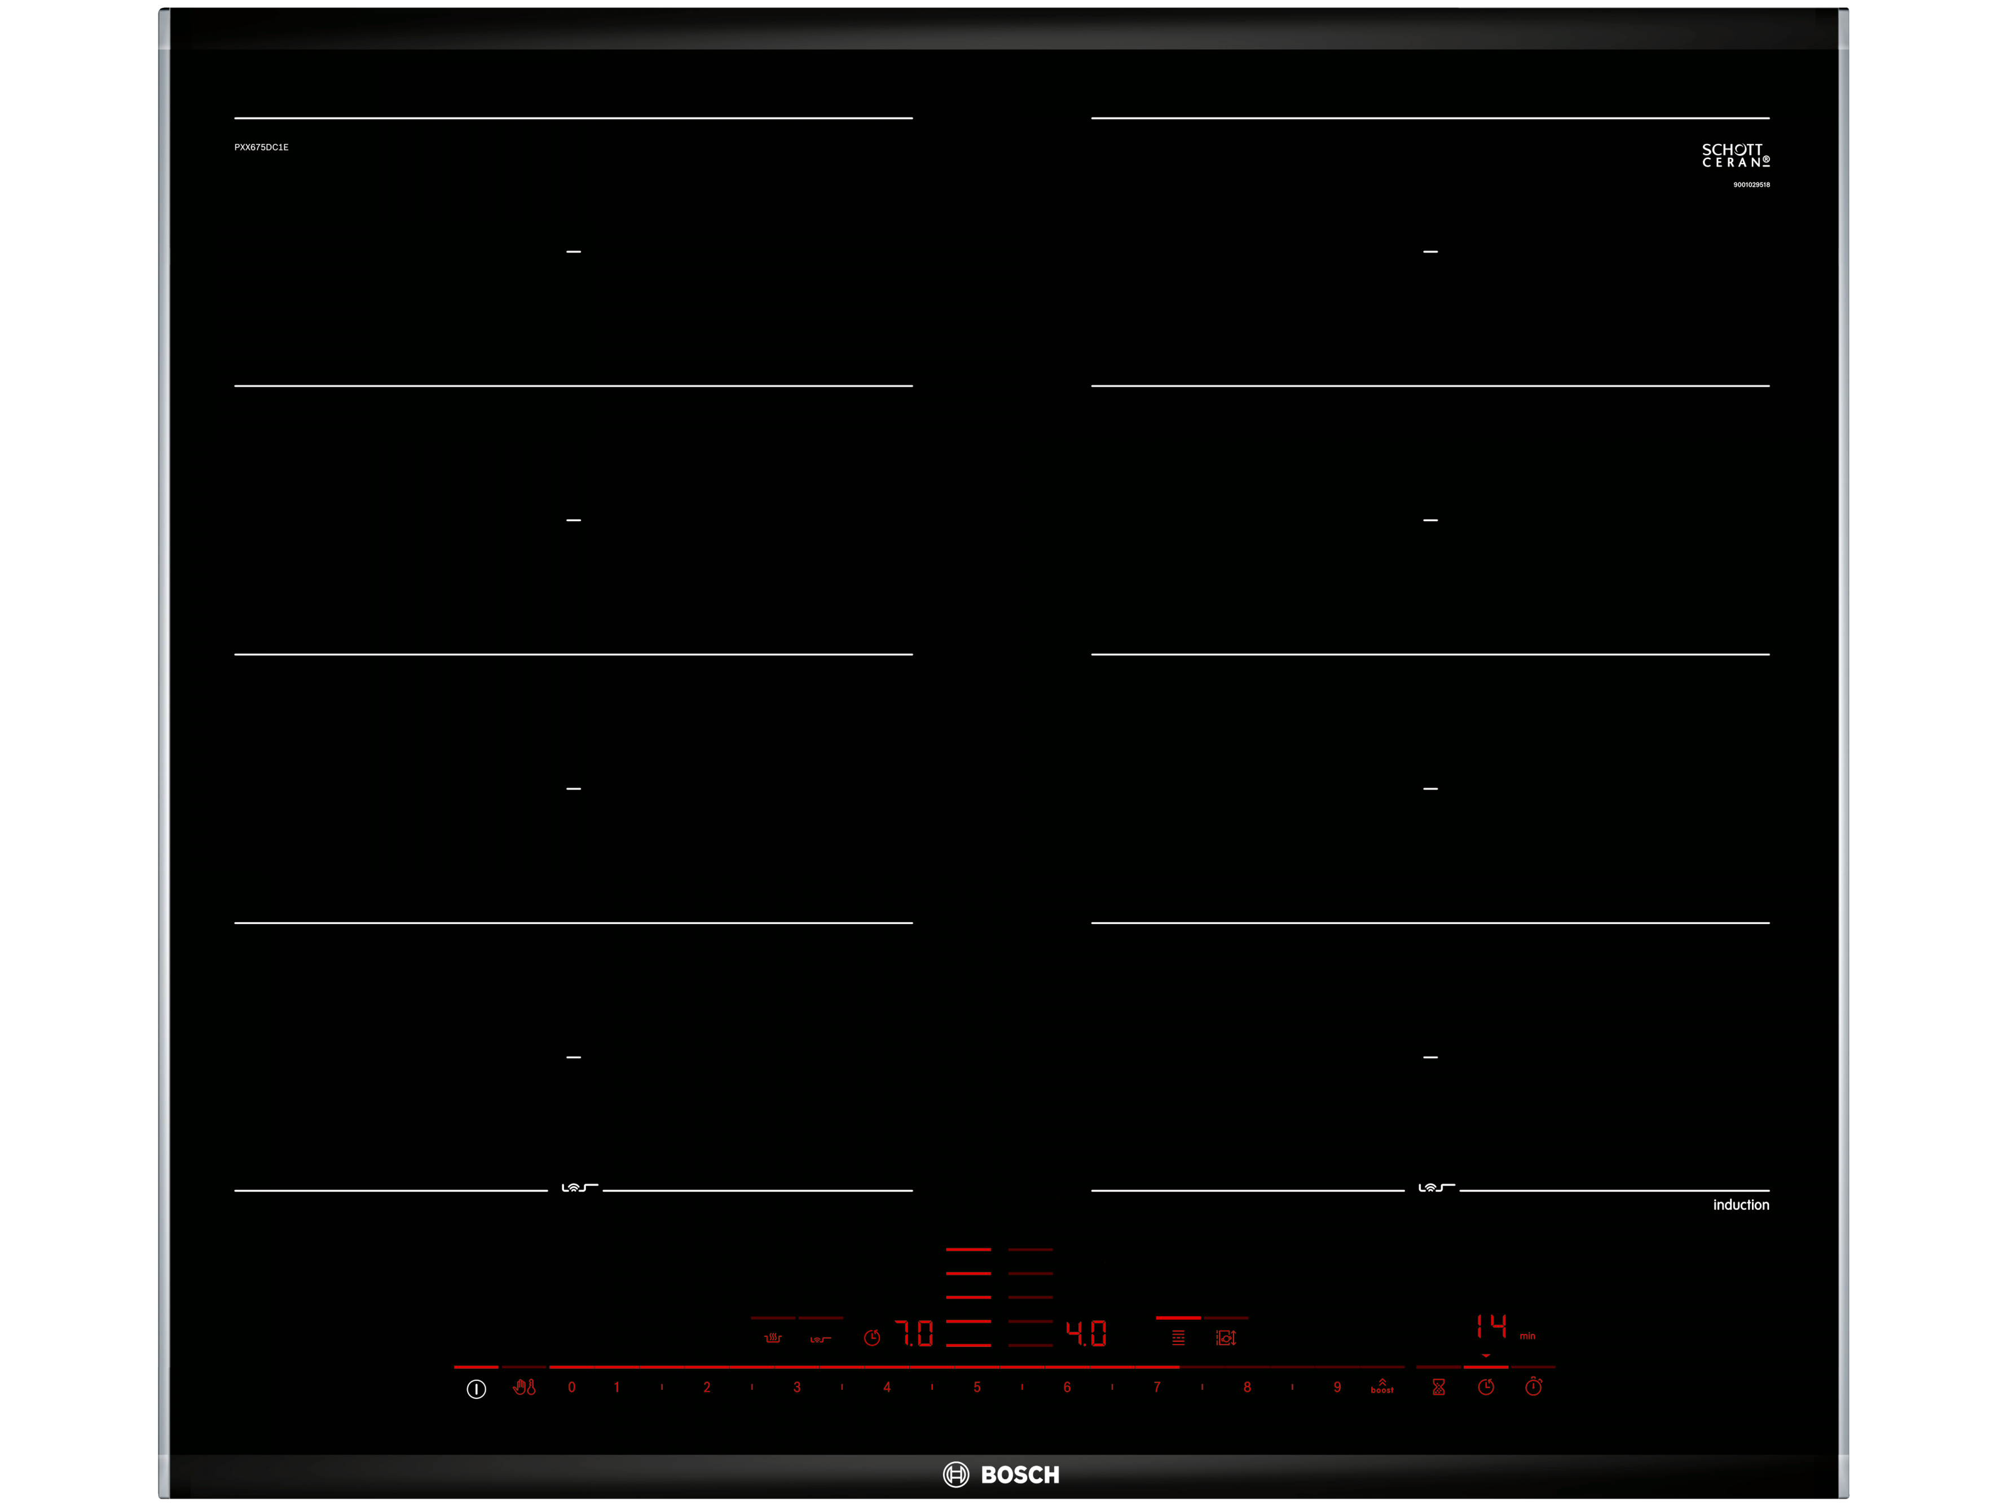This screenshot has height=1506, width=2008.
Task: Activate the childproof lock / wipe protection icon
Action: pos(525,1387)
